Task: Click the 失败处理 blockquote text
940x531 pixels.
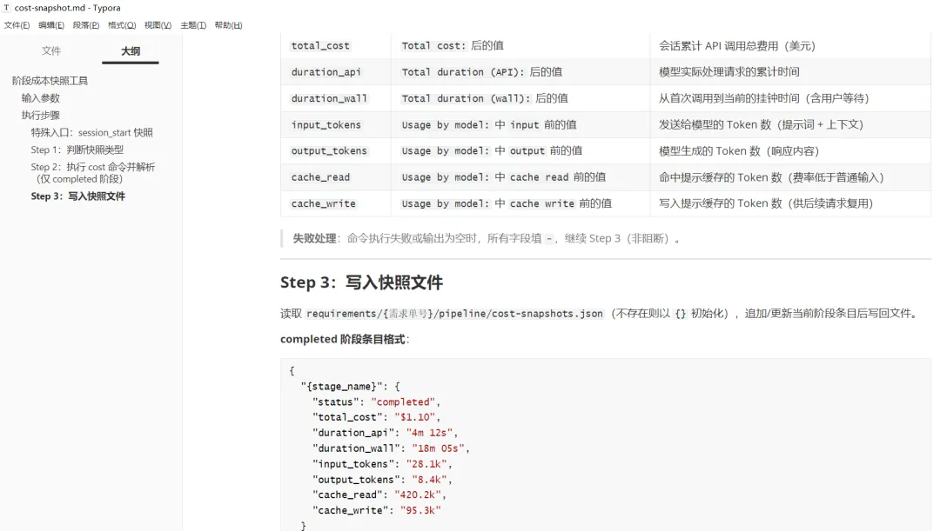Action: click(x=487, y=238)
